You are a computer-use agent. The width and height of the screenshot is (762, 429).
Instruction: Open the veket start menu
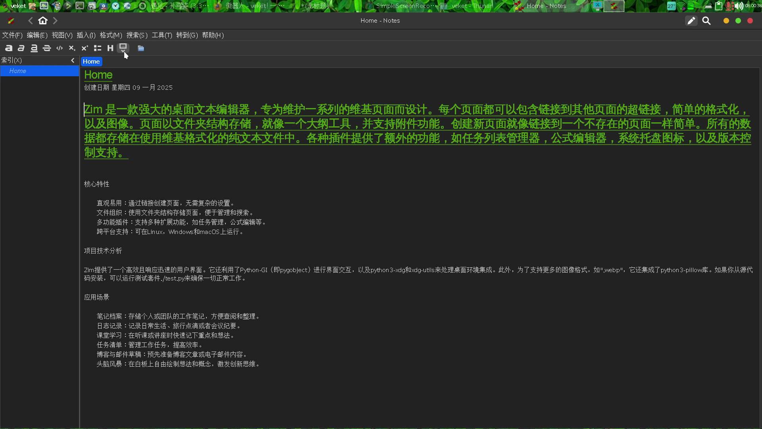[14, 6]
